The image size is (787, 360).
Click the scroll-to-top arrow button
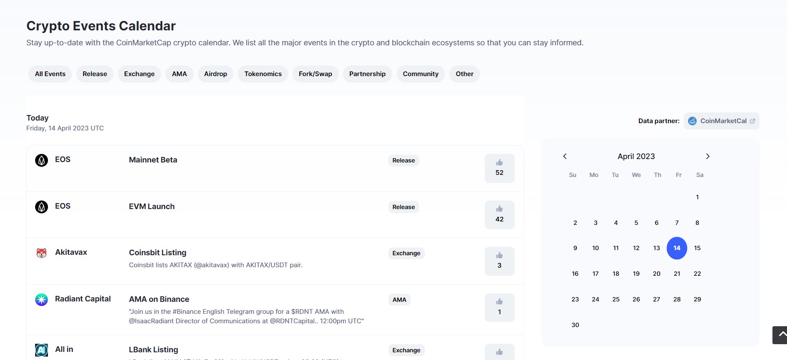tap(780, 335)
